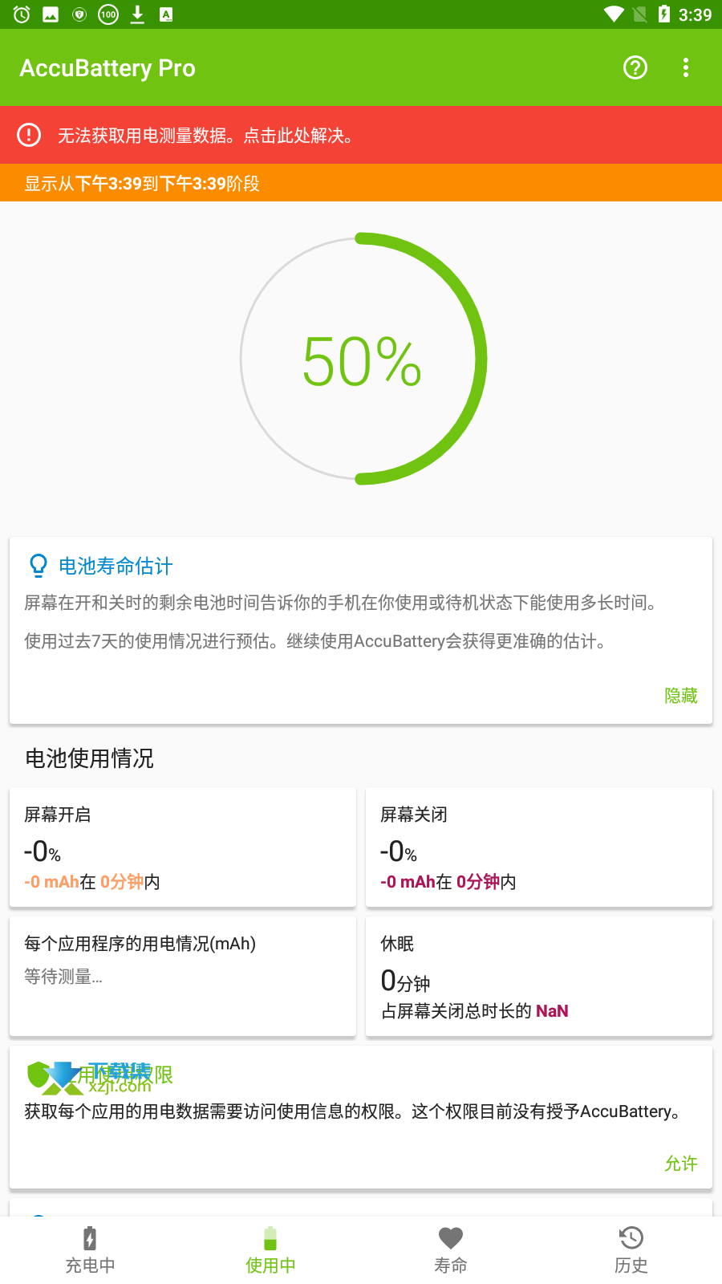The image size is (722, 1284).
Task: Click the 50% circular battery gauge
Action: tap(363, 359)
